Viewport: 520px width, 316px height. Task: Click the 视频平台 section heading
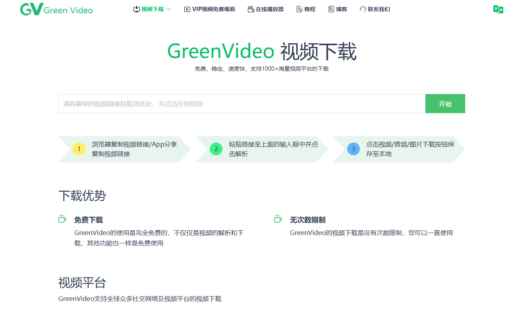click(82, 283)
